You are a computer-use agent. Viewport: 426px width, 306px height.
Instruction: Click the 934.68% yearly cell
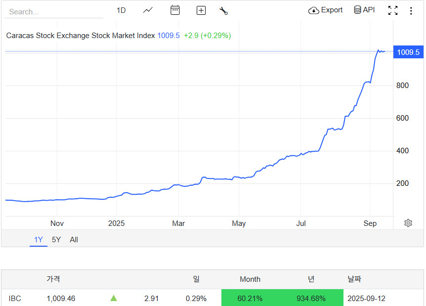point(311,298)
